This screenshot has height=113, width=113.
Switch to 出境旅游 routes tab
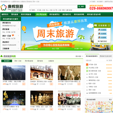point(51,61)
